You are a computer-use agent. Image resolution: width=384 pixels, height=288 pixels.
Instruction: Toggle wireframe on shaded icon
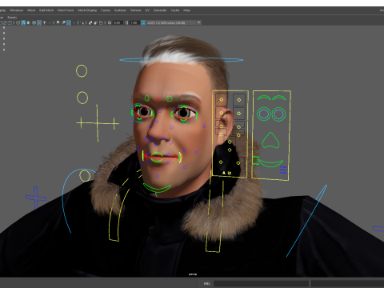pos(34,22)
